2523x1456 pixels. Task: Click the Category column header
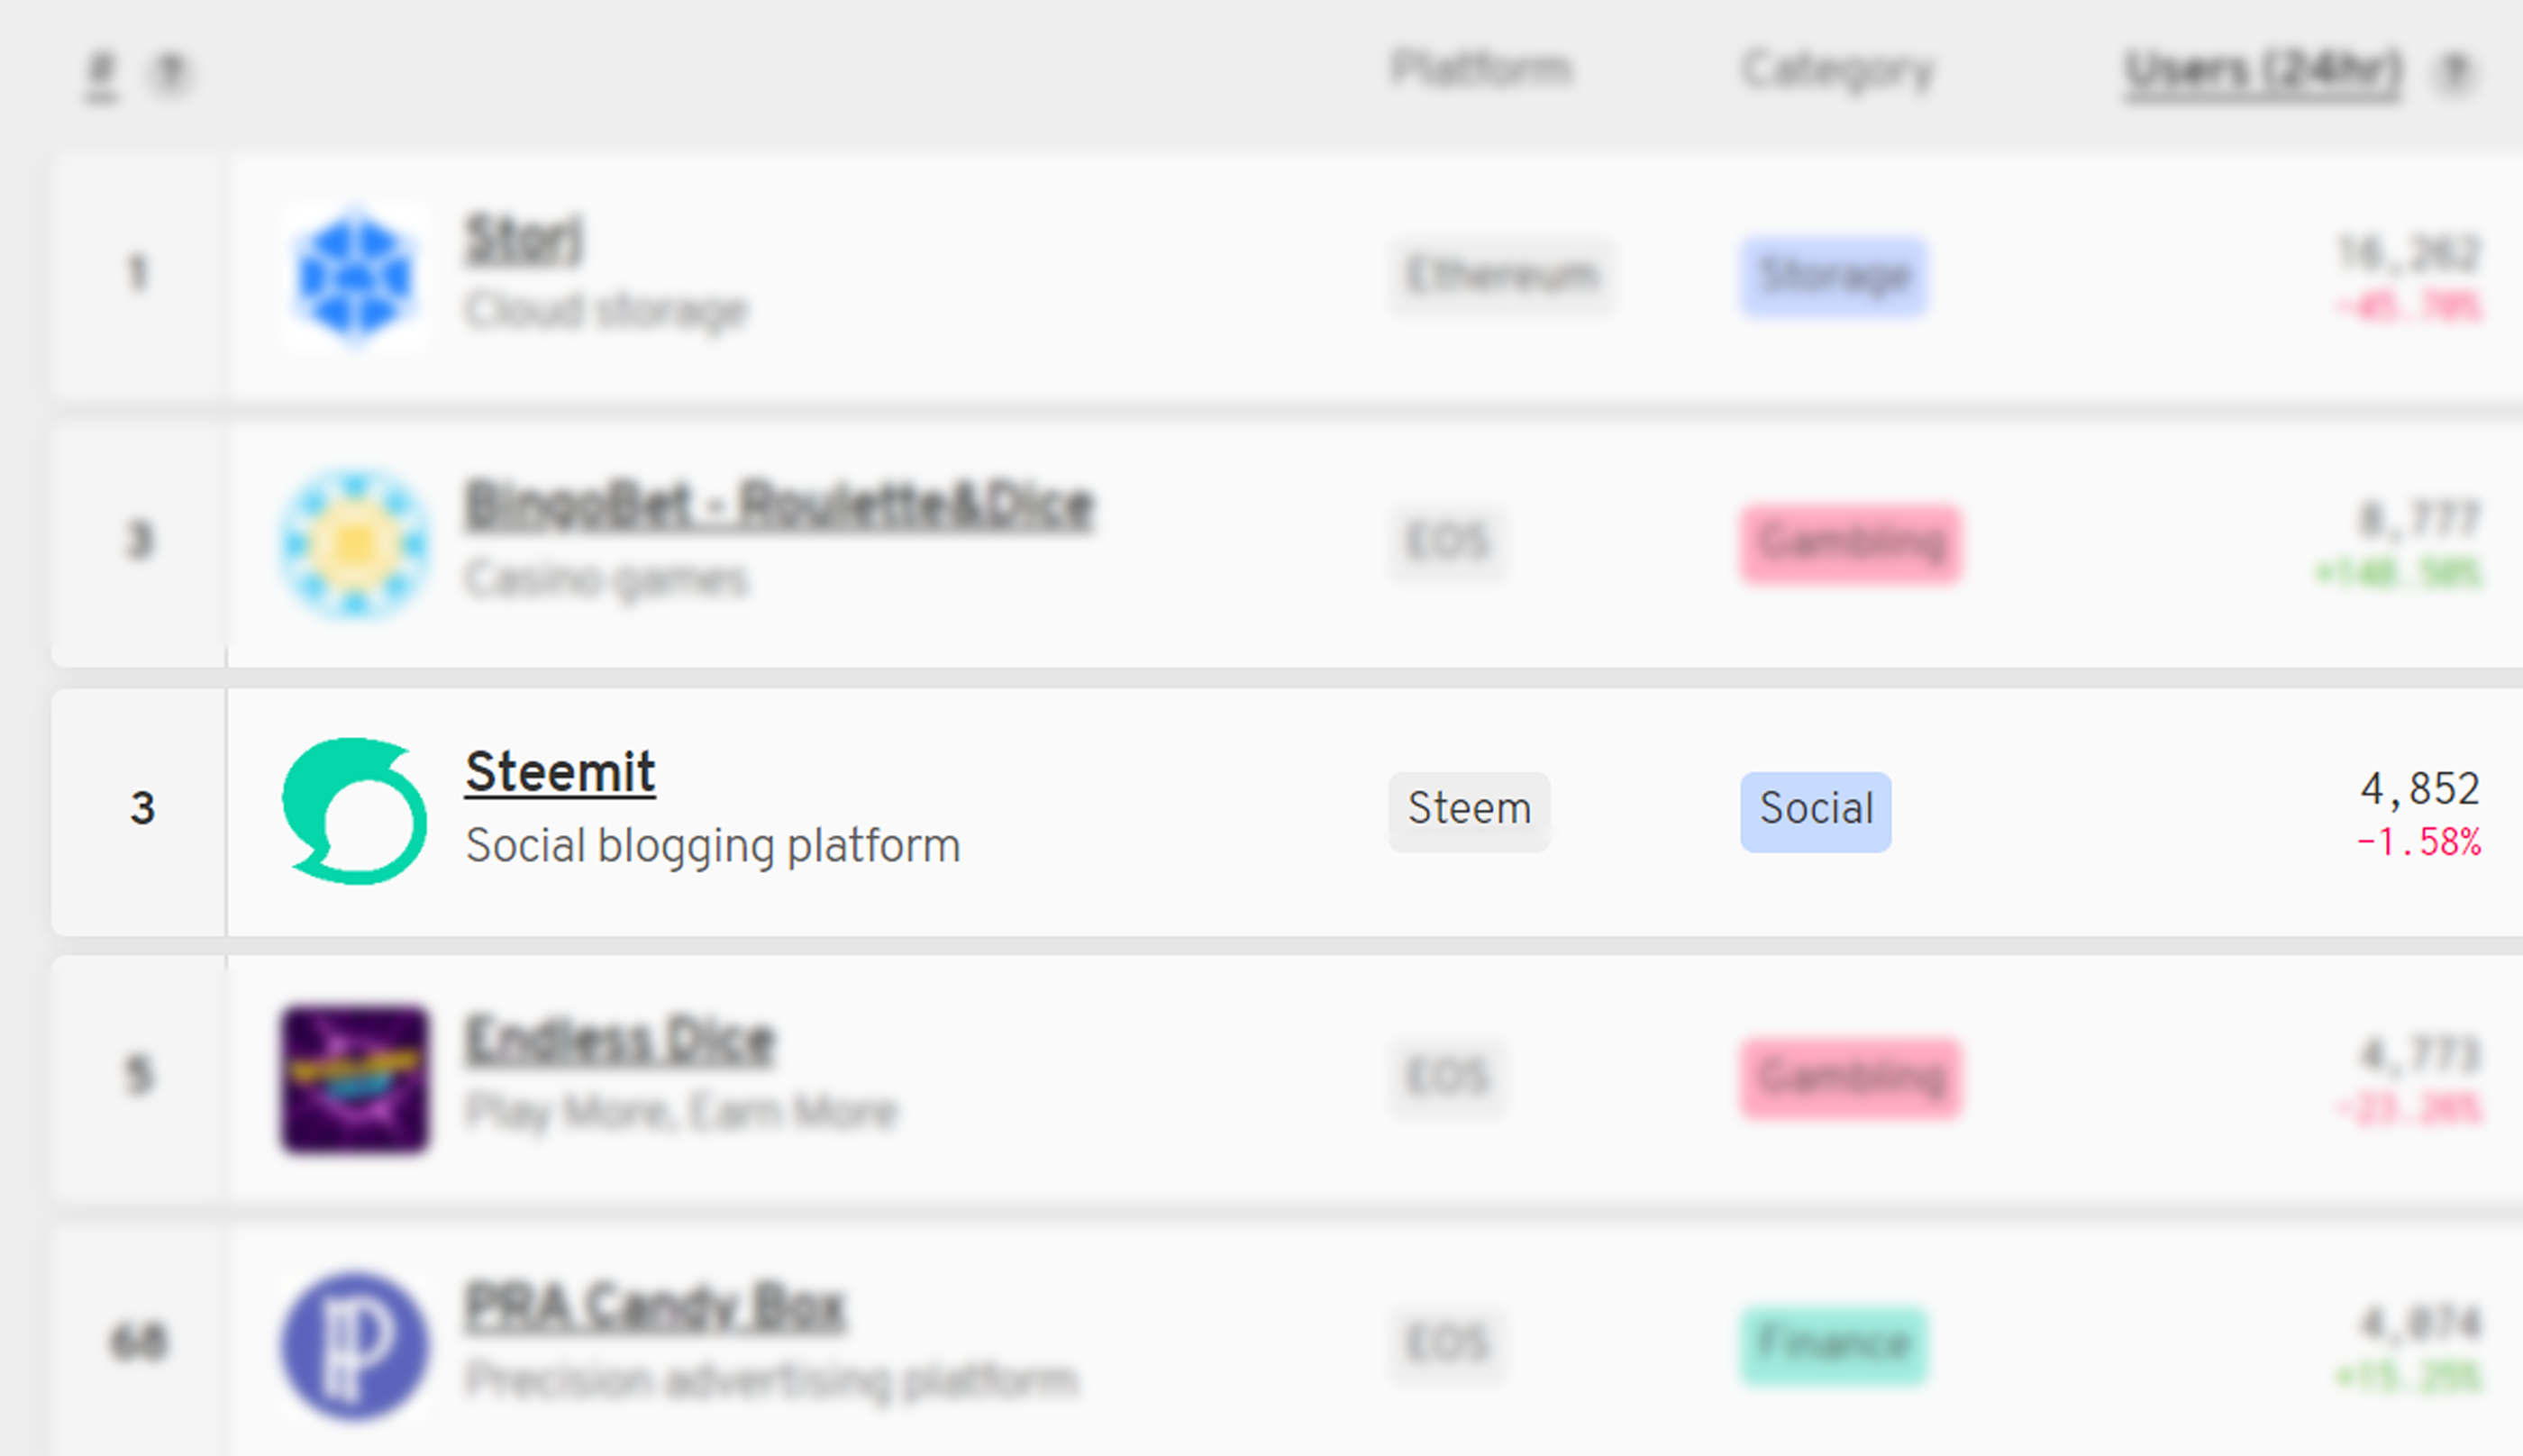[1838, 72]
